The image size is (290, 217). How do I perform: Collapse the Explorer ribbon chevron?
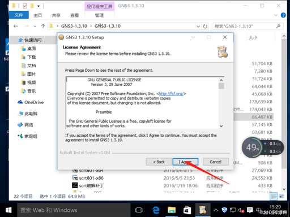pyautogui.click(x=276, y=15)
